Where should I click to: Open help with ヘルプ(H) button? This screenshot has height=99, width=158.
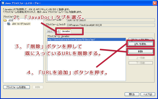pos(148,94)
